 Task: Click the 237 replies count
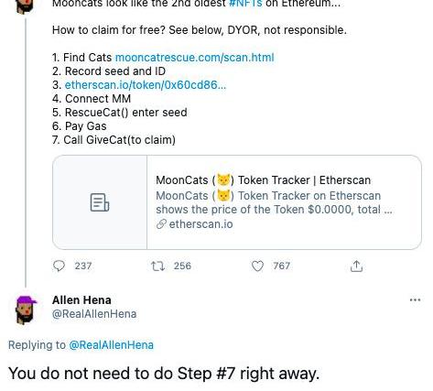[x=83, y=266]
